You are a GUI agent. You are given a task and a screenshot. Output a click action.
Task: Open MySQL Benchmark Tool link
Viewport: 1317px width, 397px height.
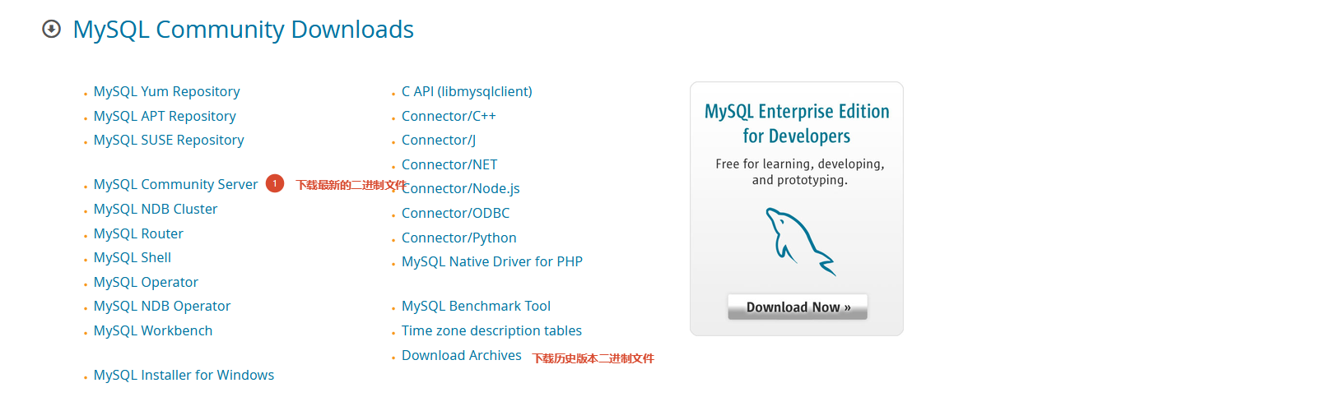click(x=476, y=306)
